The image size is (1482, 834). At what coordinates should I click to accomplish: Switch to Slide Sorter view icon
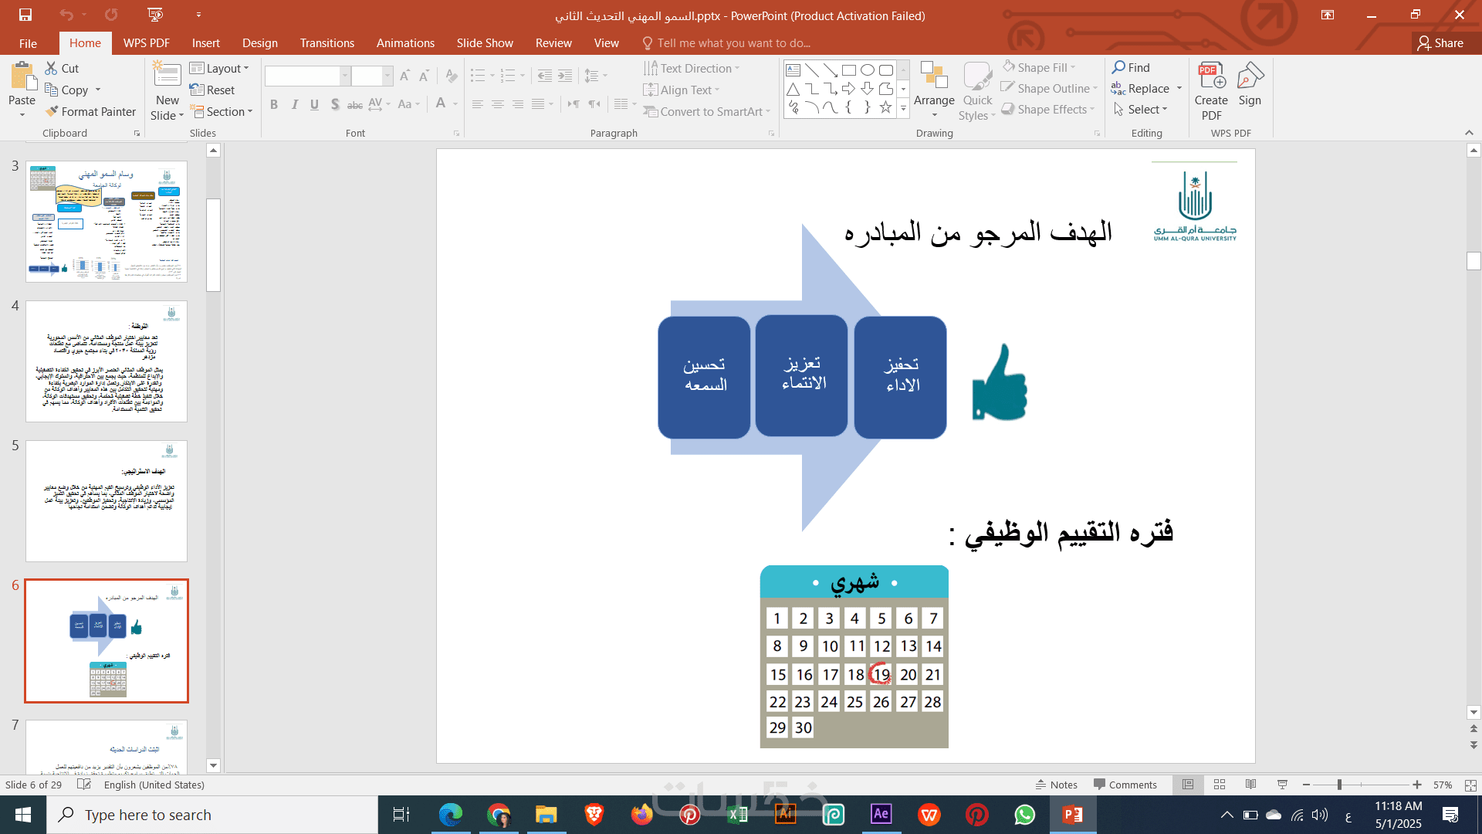click(1220, 785)
